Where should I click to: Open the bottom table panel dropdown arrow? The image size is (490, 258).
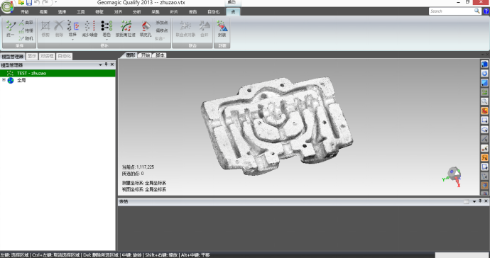click(474, 201)
